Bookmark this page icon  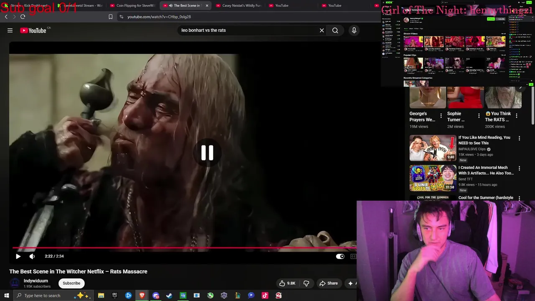[x=110, y=17]
